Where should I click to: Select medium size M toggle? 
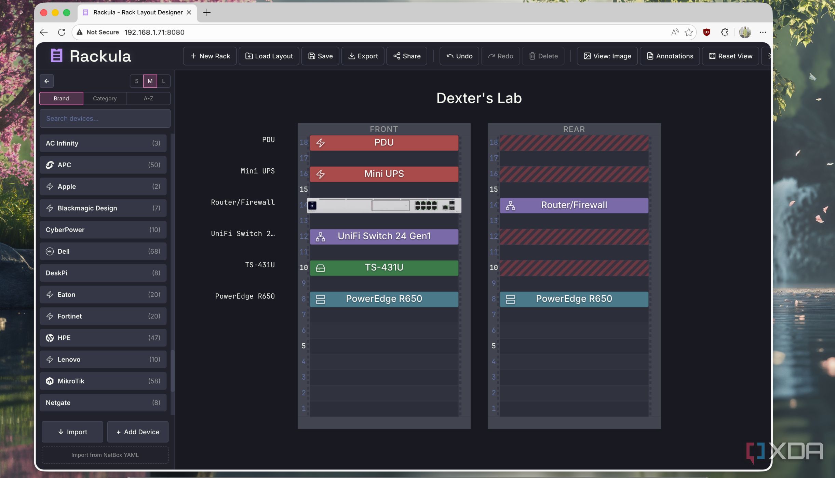tap(150, 81)
